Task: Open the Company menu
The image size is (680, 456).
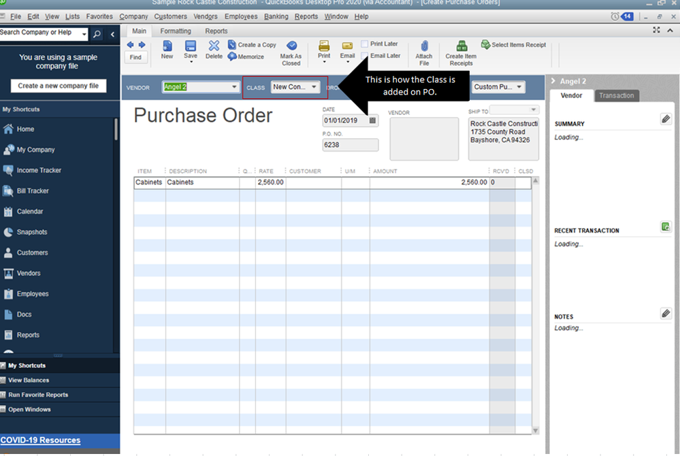Action: pos(133,16)
